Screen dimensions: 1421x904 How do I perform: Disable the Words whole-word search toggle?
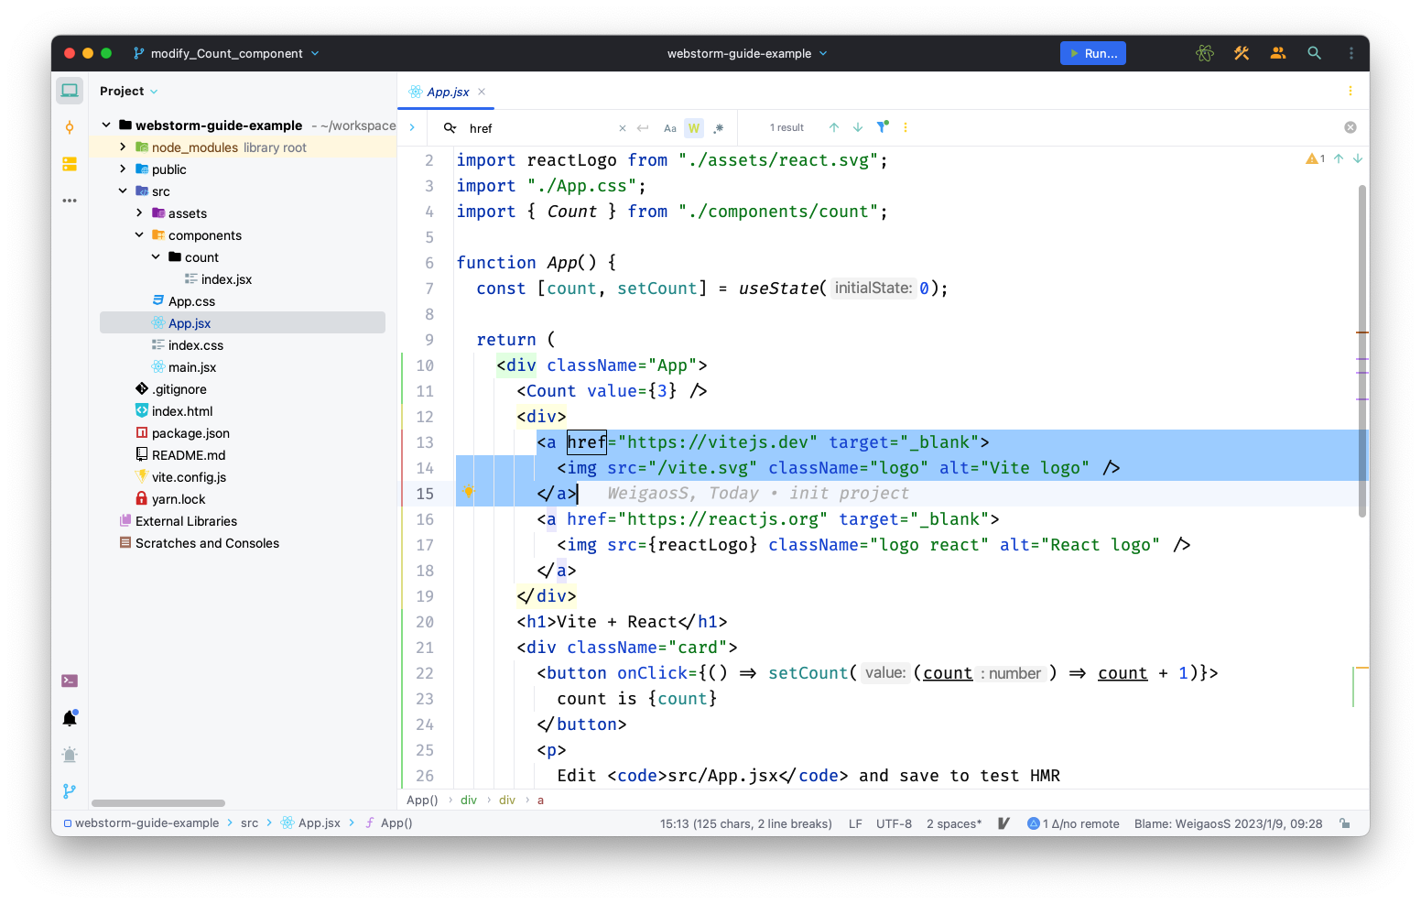point(694,128)
